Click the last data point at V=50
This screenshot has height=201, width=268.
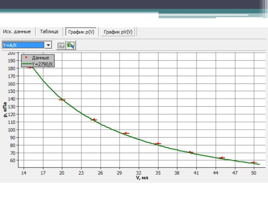254,162
